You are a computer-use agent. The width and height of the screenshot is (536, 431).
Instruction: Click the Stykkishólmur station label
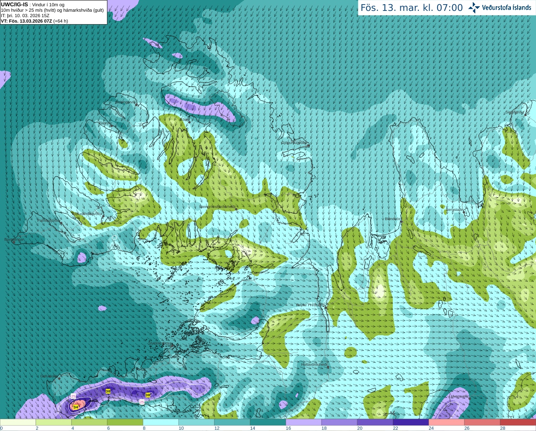click(x=160, y=343)
